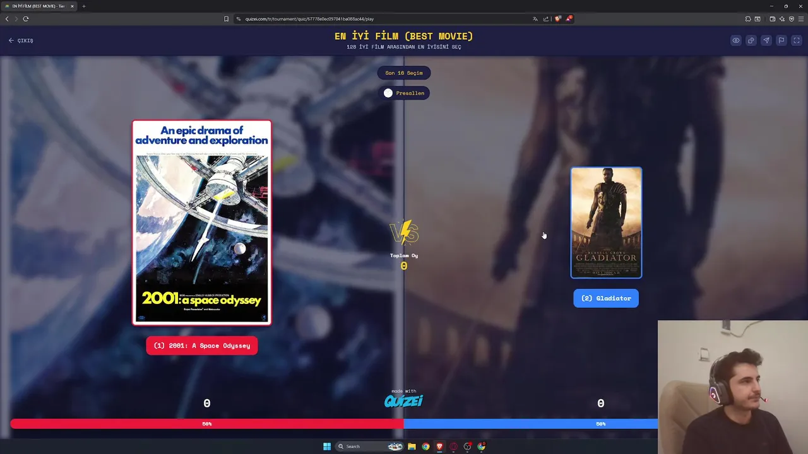Open Brave Shields lion icon
Viewport: 808px width, 454px height.
pos(557,19)
